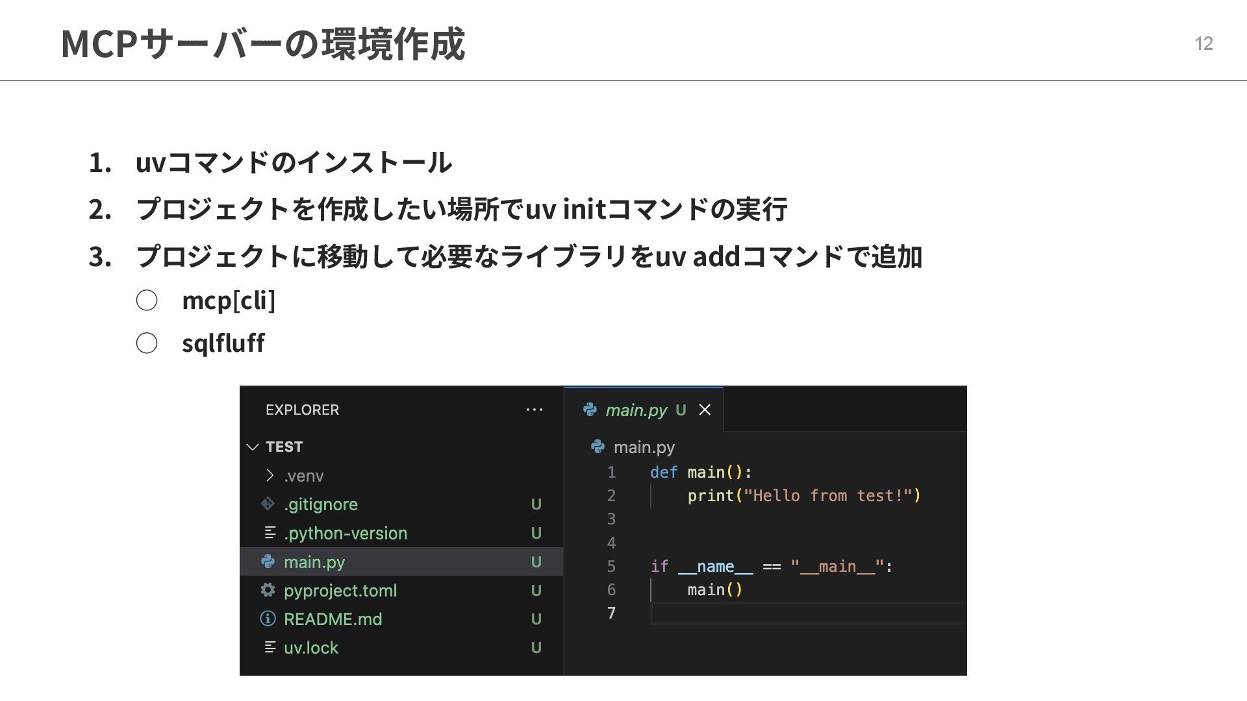Click the main.py breadcrumb label
1247x701 pixels.
[x=644, y=447]
